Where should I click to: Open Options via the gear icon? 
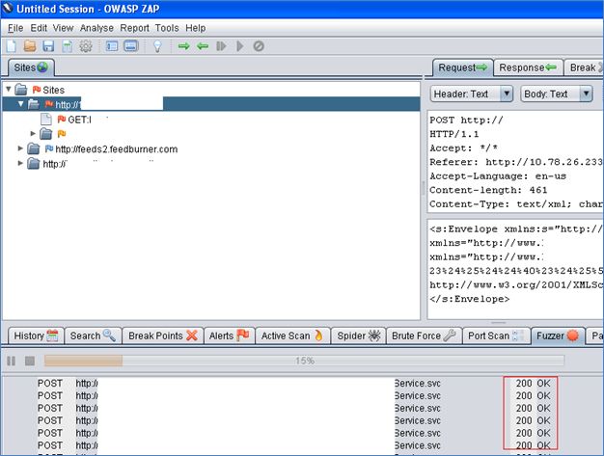pos(86,46)
